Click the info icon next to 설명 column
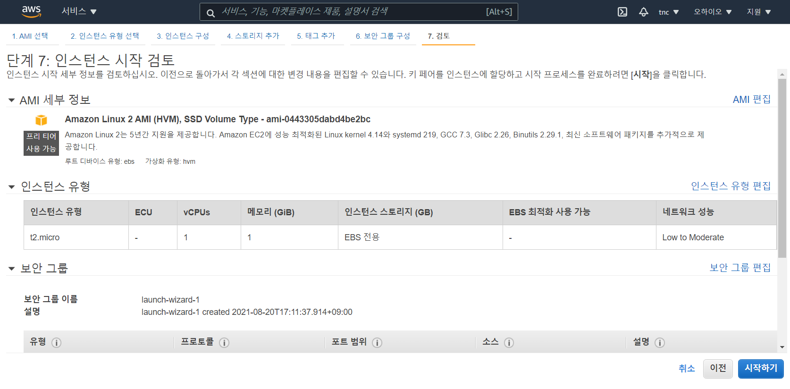 (x=660, y=343)
